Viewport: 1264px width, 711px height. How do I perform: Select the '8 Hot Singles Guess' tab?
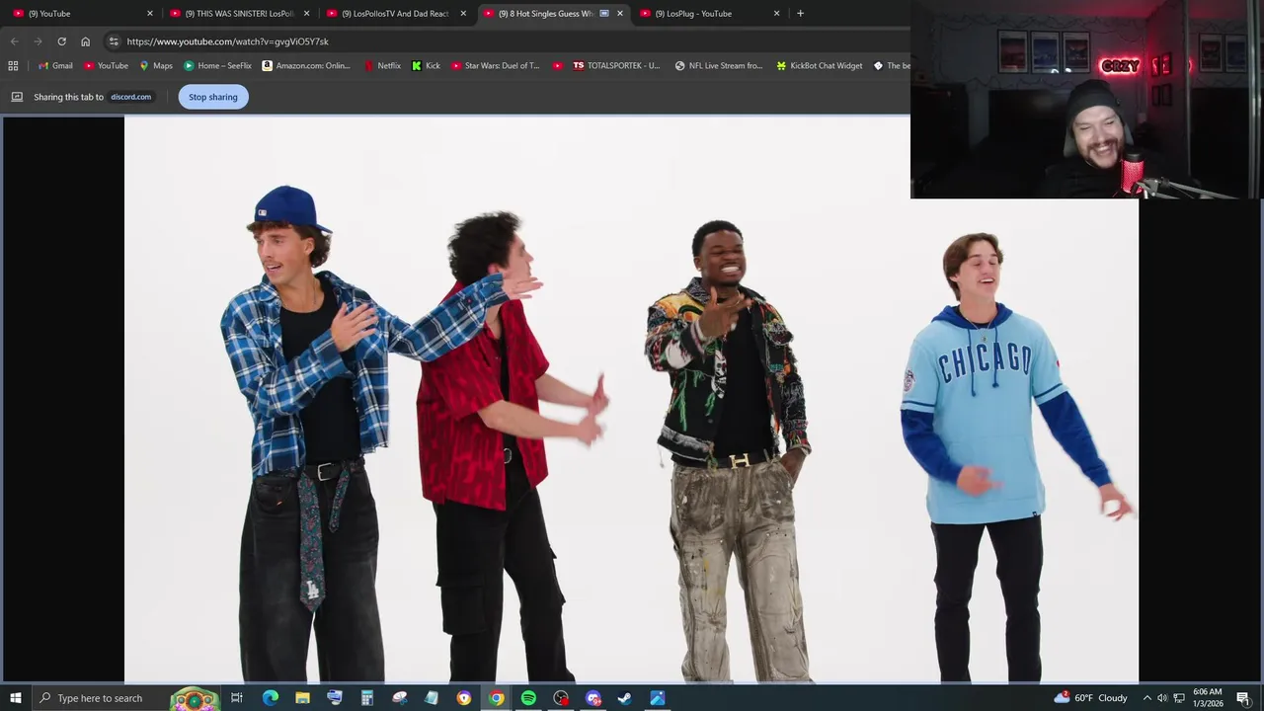click(543, 14)
